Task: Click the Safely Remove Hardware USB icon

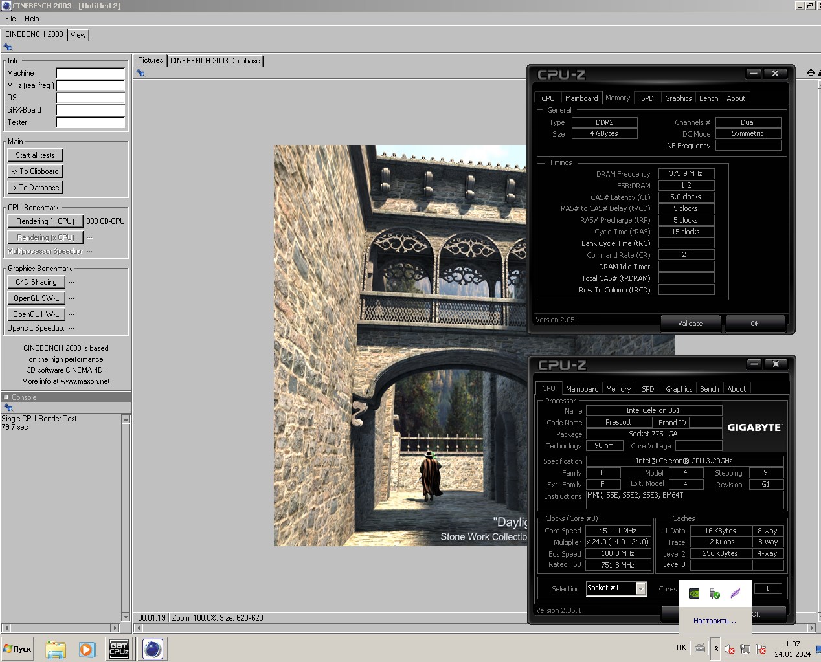Action: 714,593
